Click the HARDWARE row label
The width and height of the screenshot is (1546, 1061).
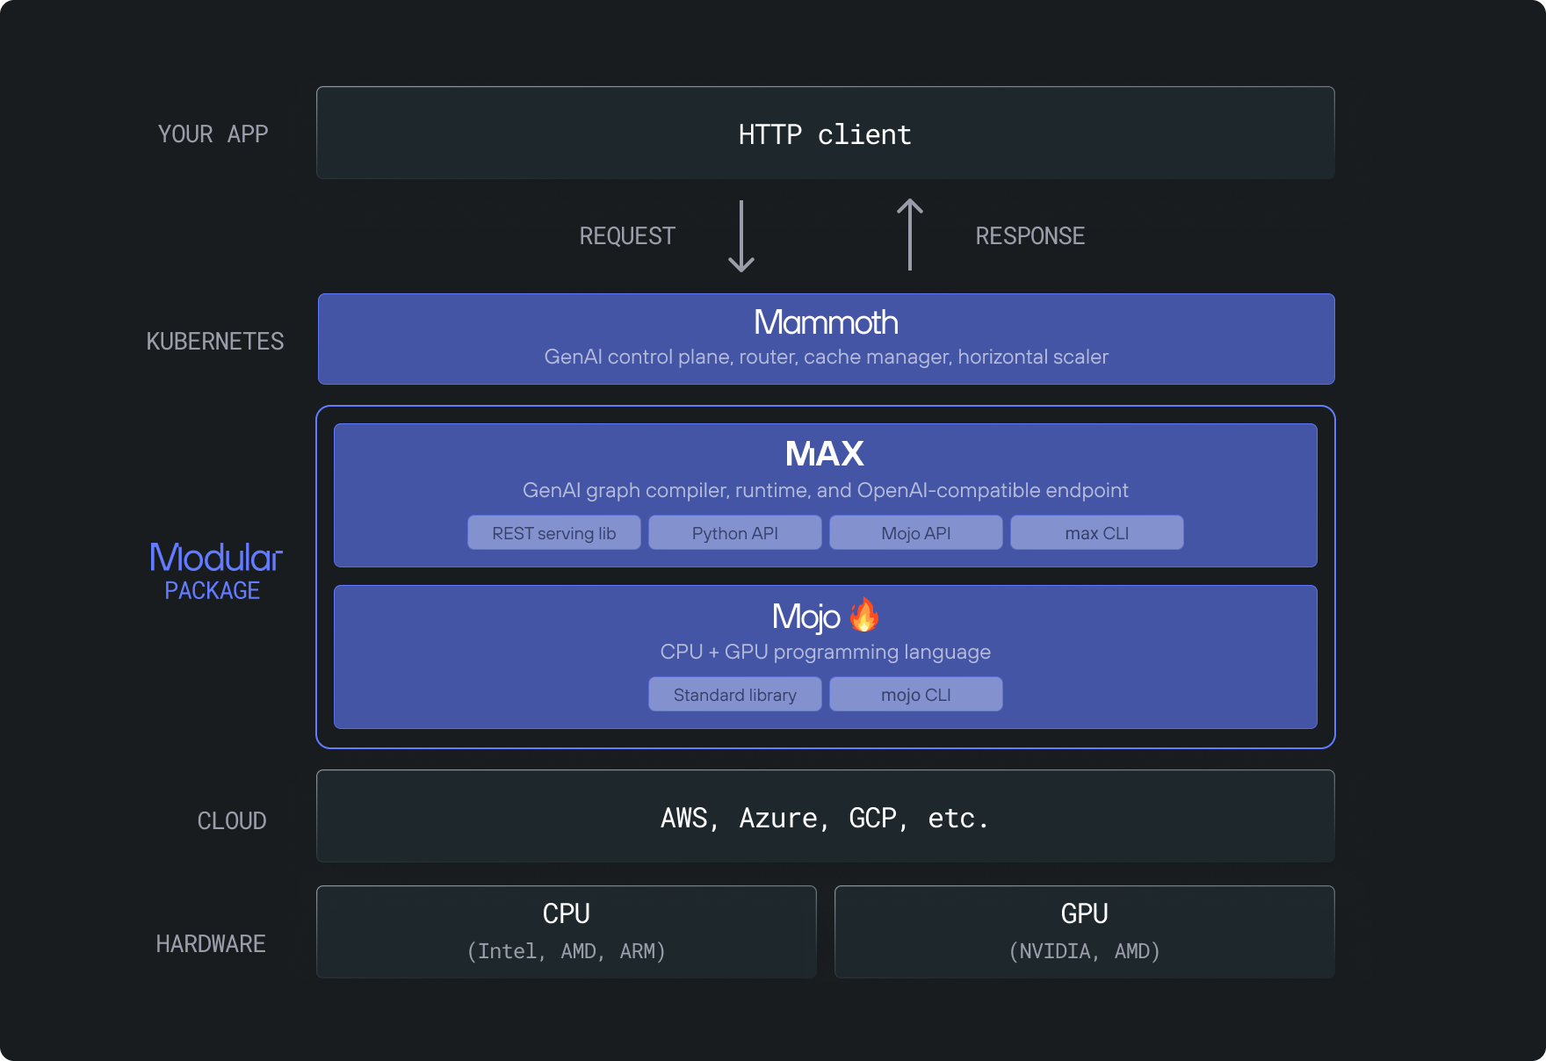211,944
